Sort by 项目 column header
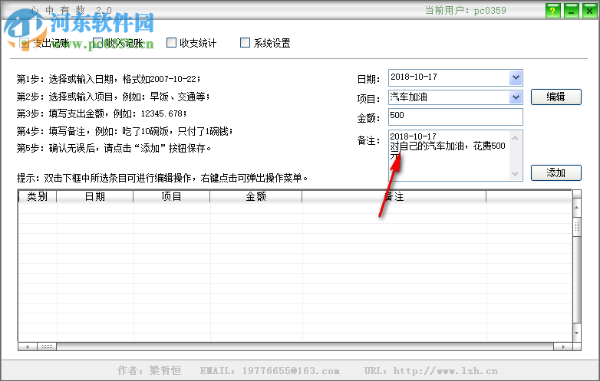The width and height of the screenshot is (600, 381). pyautogui.click(x=171, y=196)
